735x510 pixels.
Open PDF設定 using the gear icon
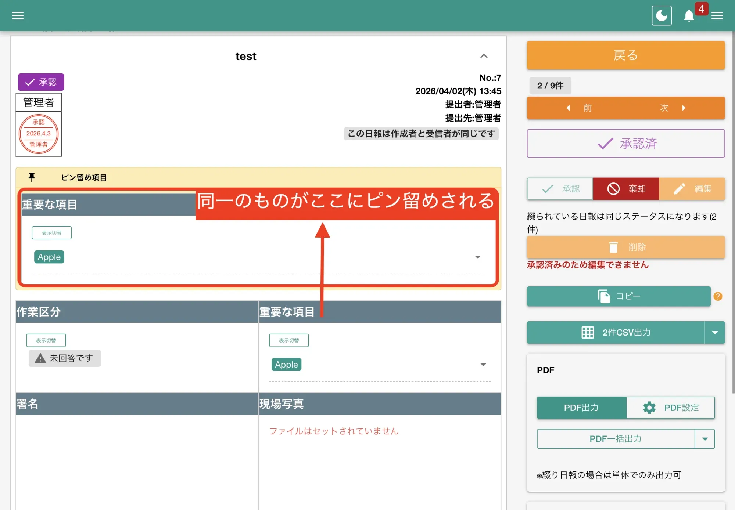tap(649, 408)
